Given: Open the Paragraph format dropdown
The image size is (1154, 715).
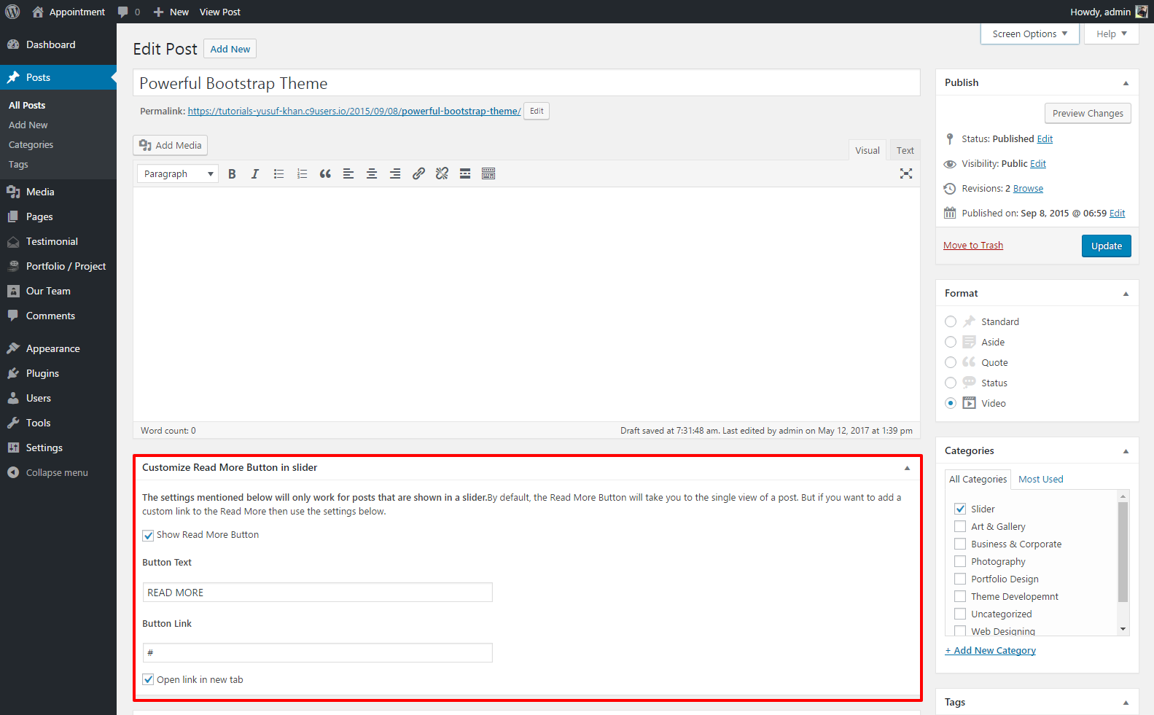Looking at the screenshot, I should coord(178,173).
